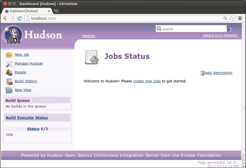This screenshot has height=168, width=246.
Task: Click the page icon in address bar
Action: [x=28, y=18]
